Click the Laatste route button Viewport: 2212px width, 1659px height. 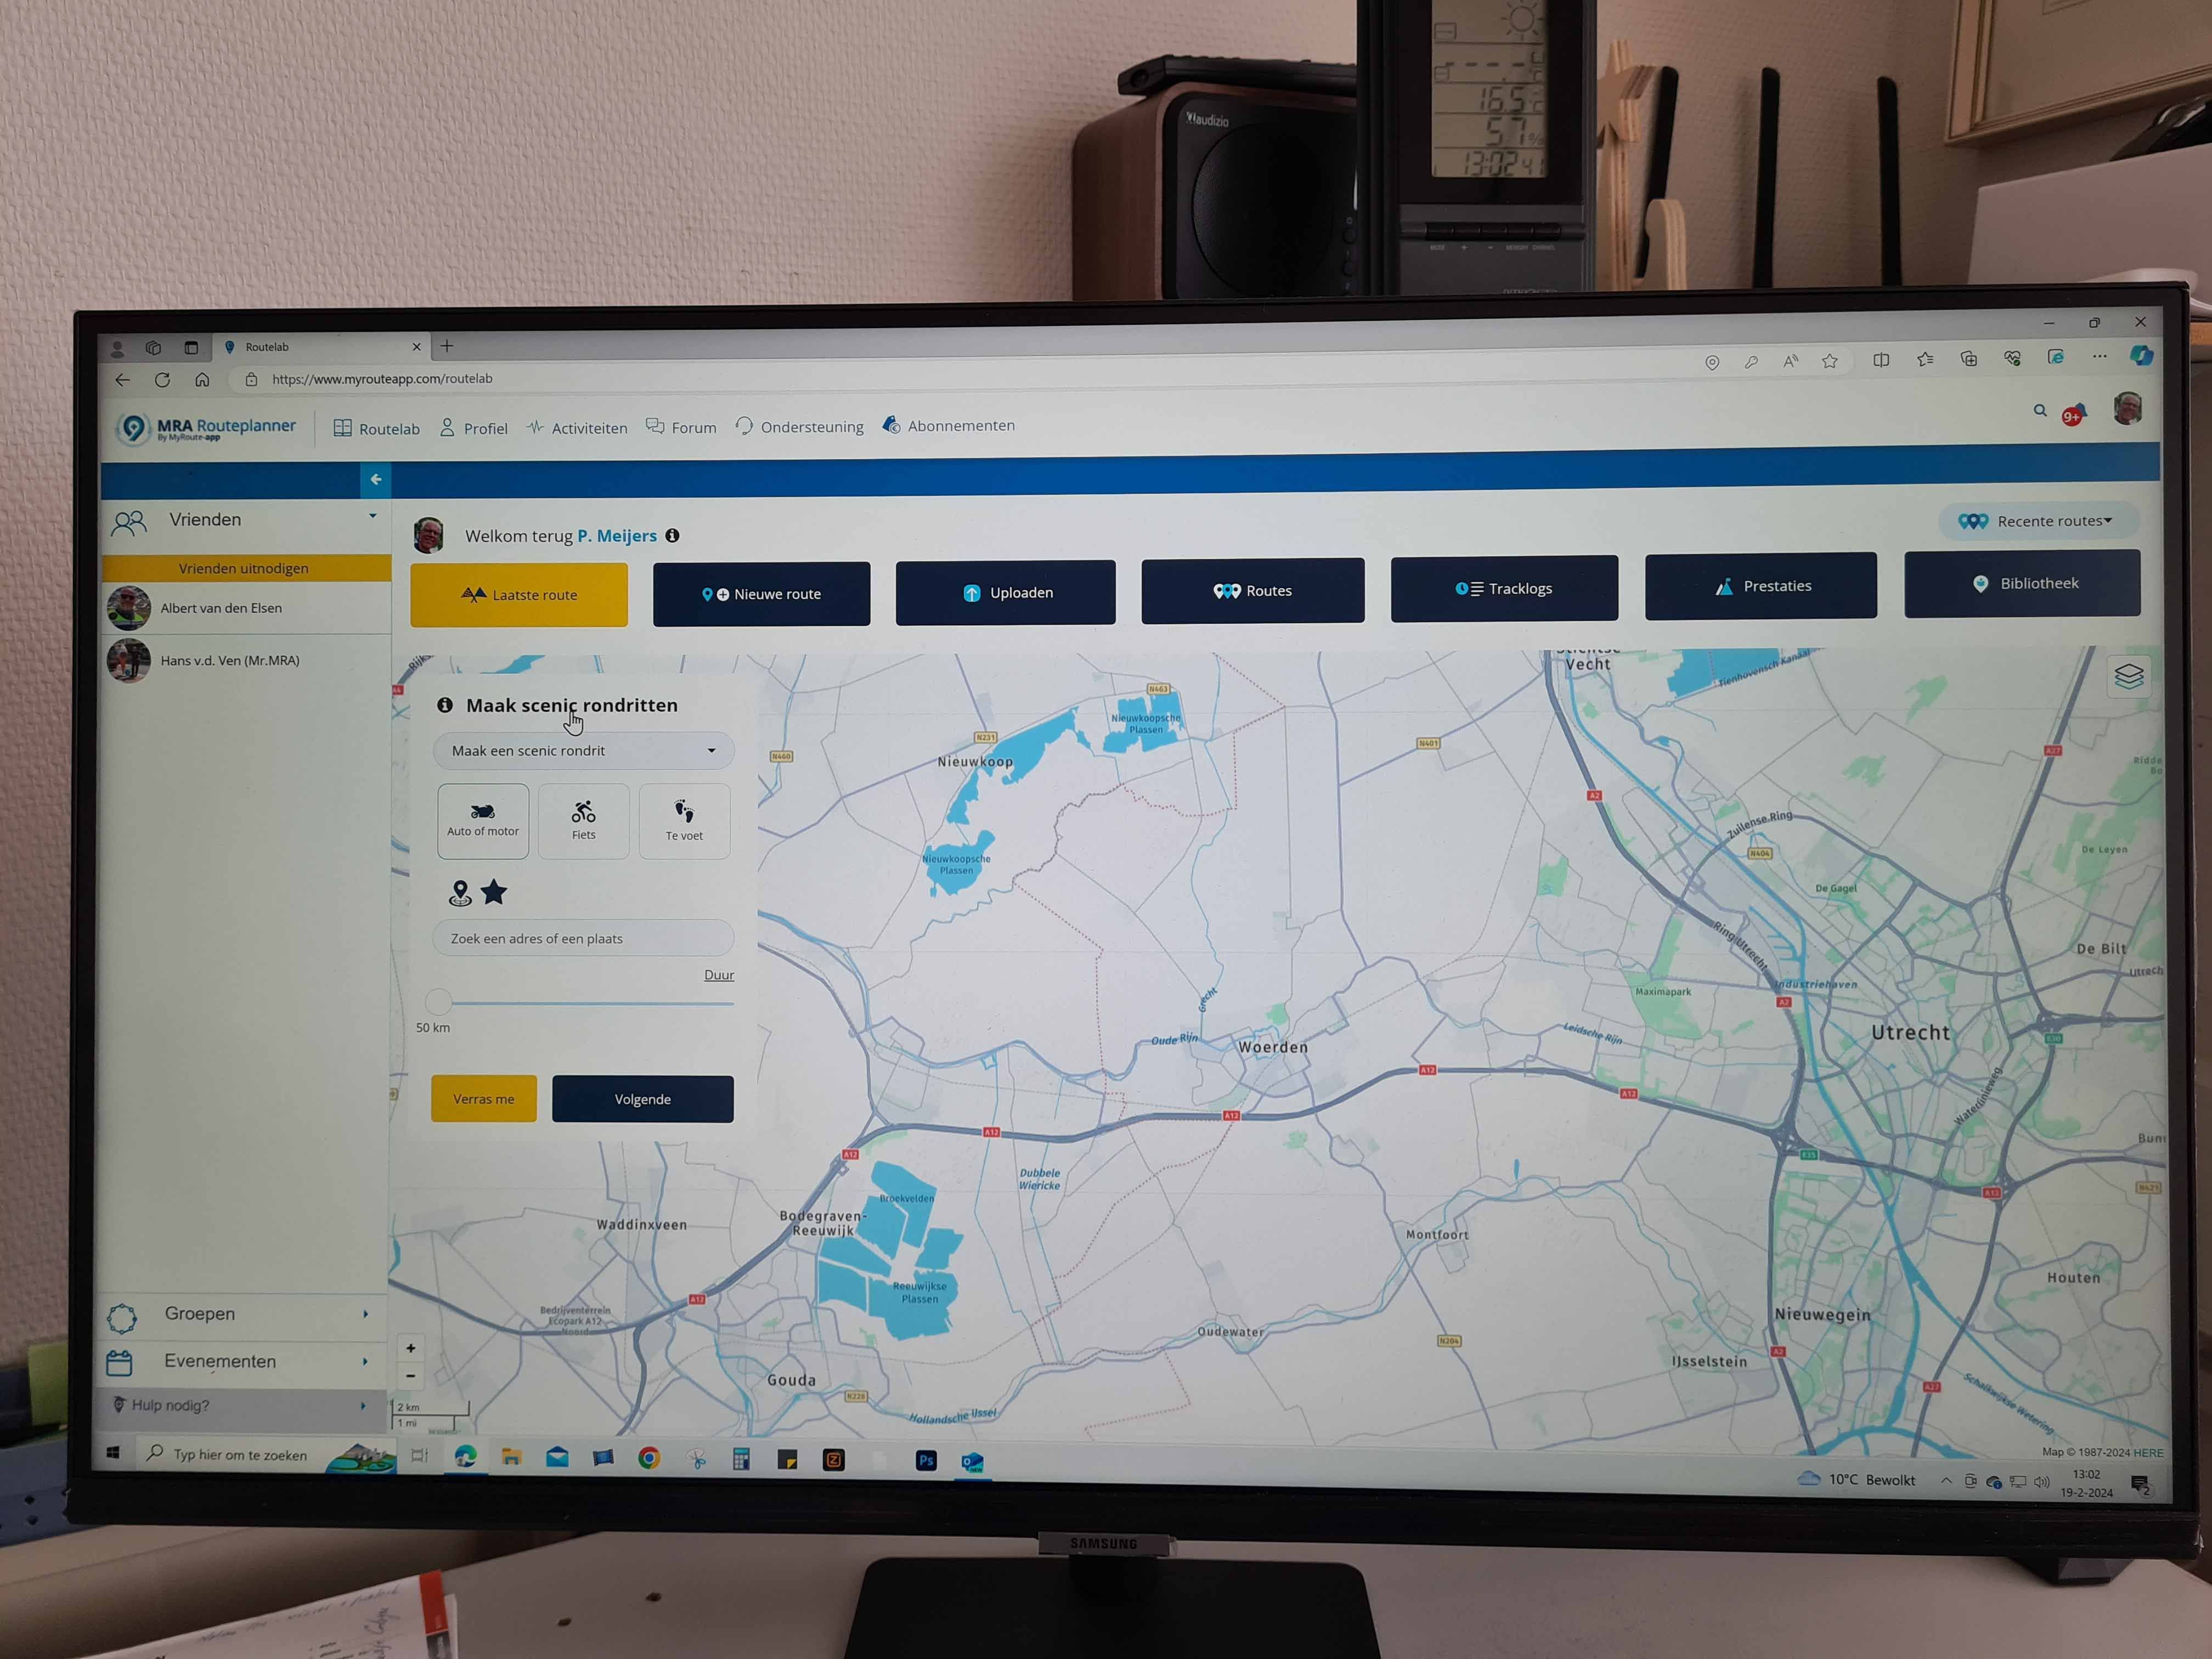(x=519, y=595)
